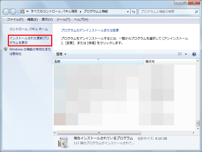This screenshot has height=152, width=202.
Task: Click horizontal scrollbar right arrow
Action: (193, 133)
